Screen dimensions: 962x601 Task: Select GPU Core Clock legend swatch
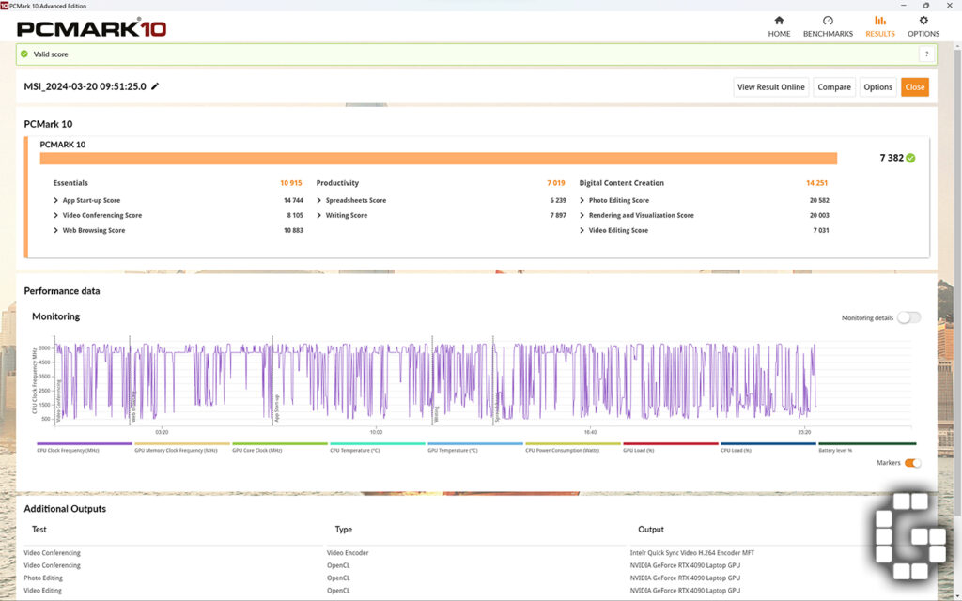[x=280, y=443]
